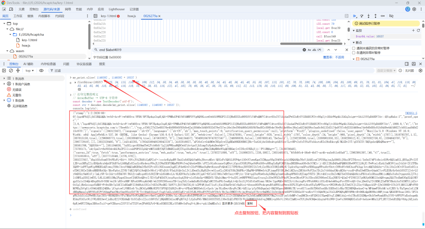Toggle regular expression search option
The image size is (425, 229).
click(319, 50)
